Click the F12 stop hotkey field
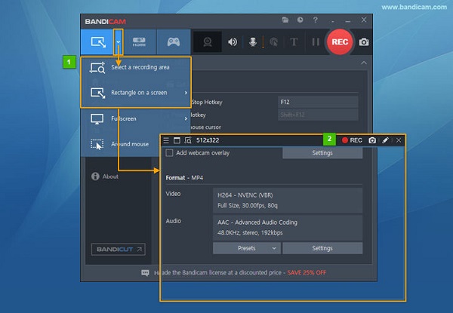Viewport: 453px width, 313px height. [x=318, y=102]
